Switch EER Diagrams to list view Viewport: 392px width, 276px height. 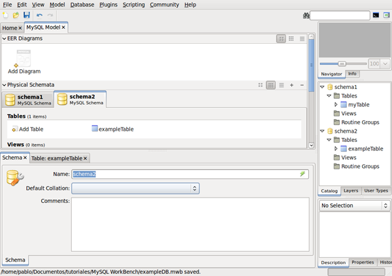[x=302, y=39]
